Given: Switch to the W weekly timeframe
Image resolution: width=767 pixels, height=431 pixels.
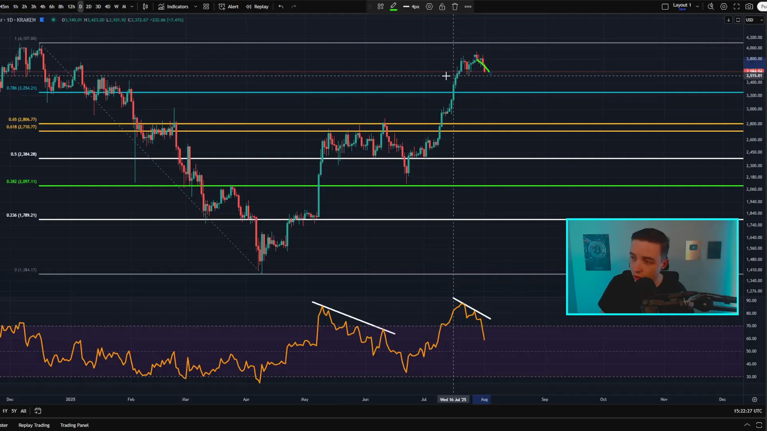Looking at the screenshot, I should [x=116, y=7].
